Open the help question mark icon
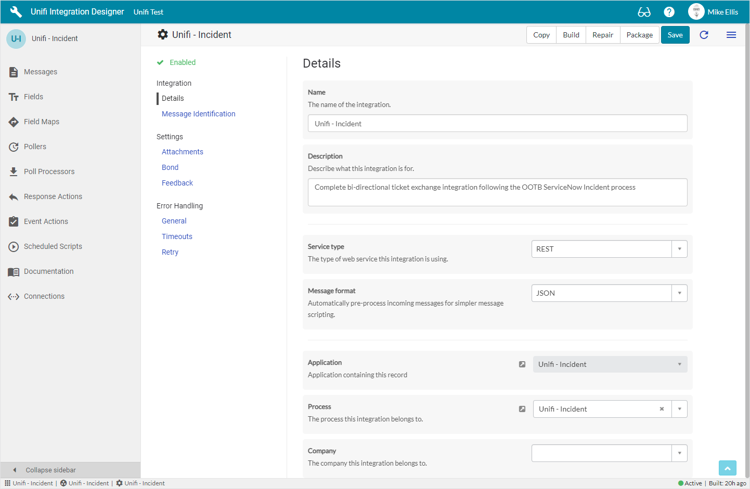 (x=669, y=12)
